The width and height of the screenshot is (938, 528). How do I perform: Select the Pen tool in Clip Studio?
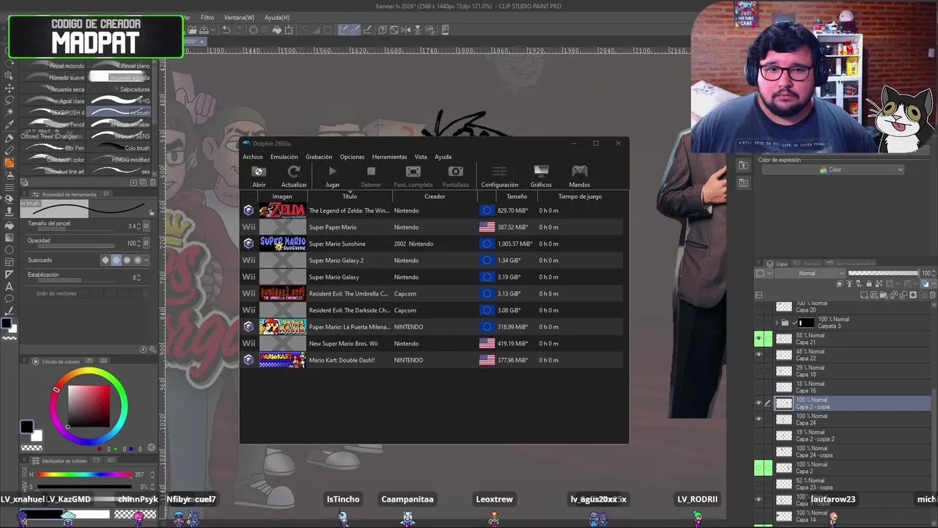click(10, 137)
